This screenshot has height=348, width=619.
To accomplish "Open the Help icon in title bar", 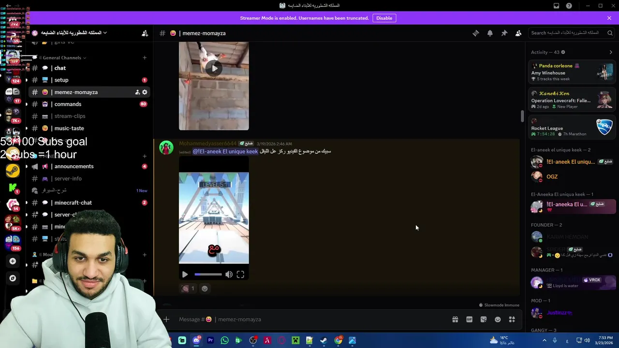I will click(x=569, y=6).
